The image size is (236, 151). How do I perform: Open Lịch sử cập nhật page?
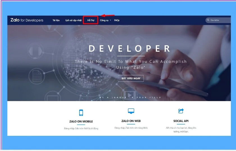[x=73, y=20]
